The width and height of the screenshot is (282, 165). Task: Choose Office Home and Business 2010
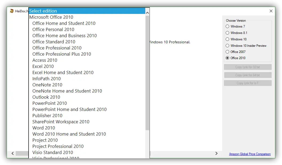tap(87, 36)
